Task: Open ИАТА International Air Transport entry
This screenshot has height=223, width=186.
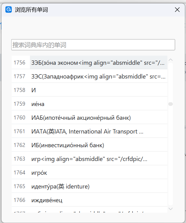Action: [x=99, y=131]
